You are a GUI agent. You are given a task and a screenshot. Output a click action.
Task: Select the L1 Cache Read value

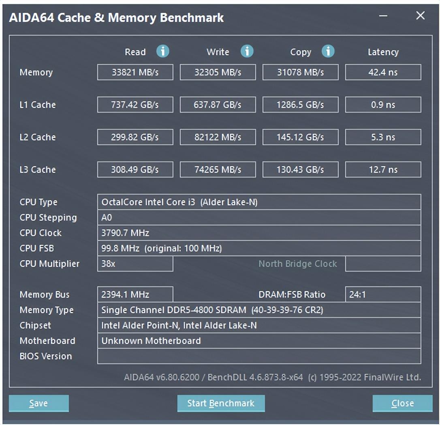point(135,105)
